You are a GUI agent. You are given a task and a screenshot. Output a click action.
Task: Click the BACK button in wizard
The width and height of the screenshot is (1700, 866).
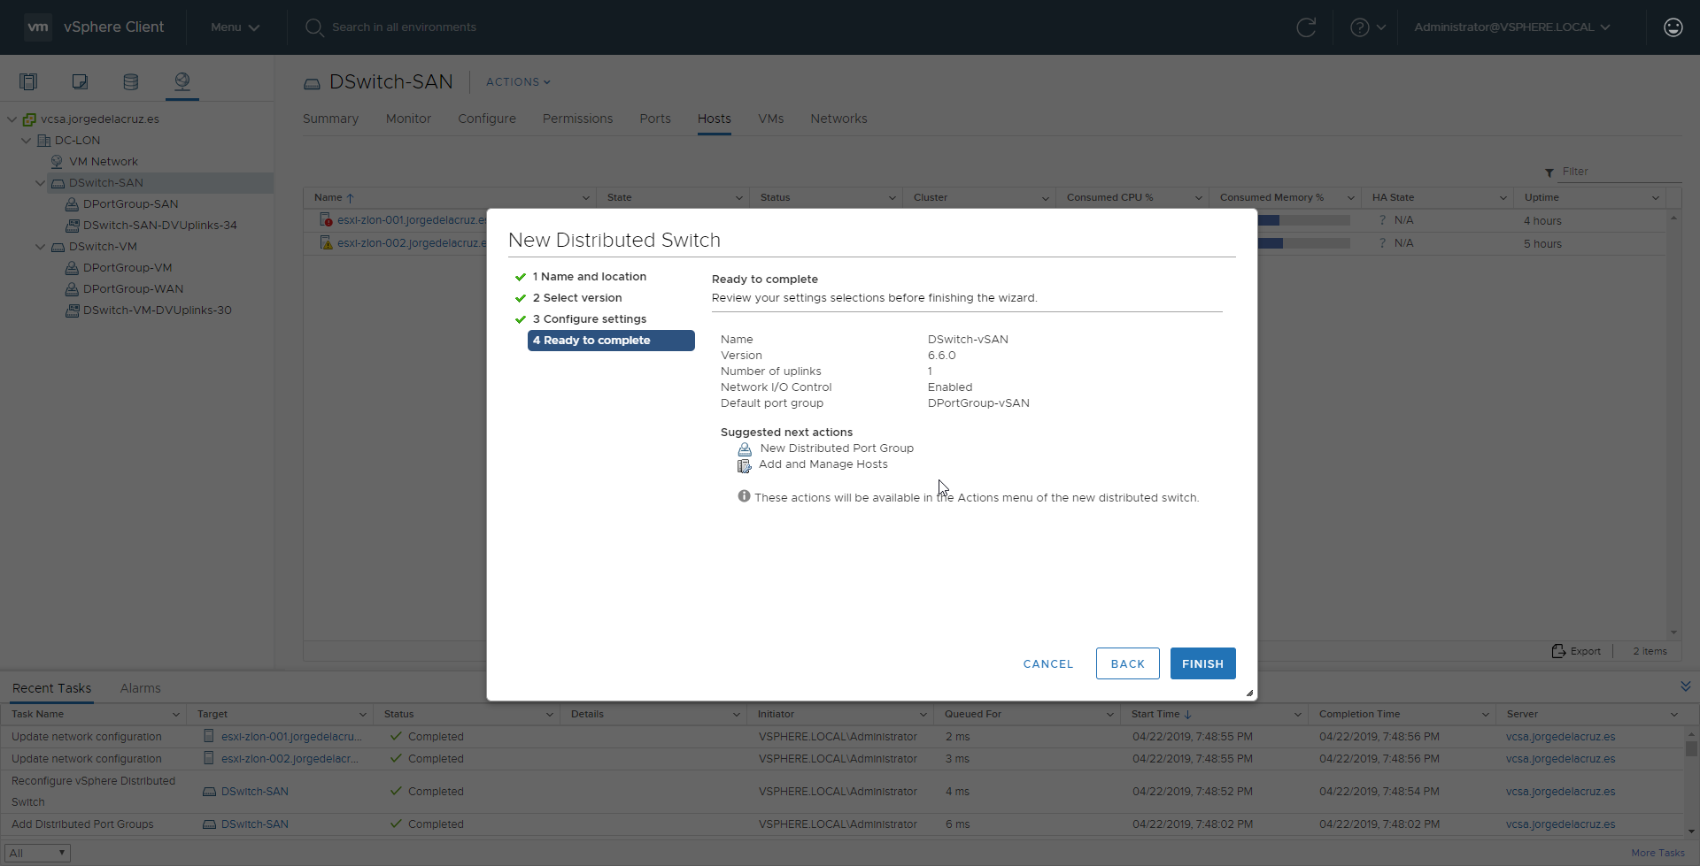click(1127, 663)
